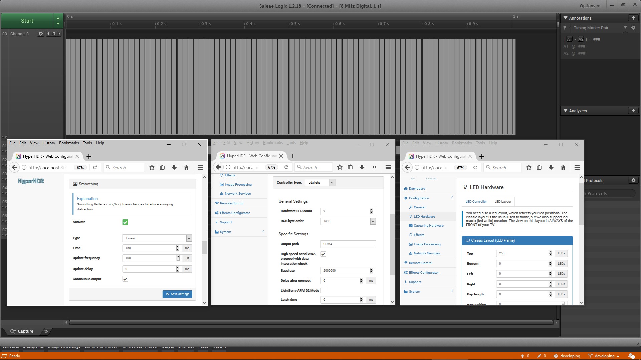
Task: Add a new annotation with plus icon
Action: [633, 18]
